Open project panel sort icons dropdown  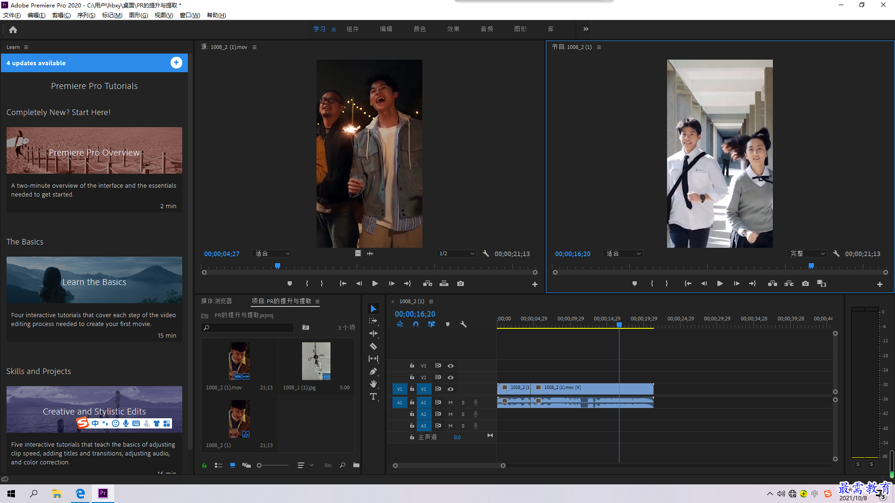click(305, 465)
